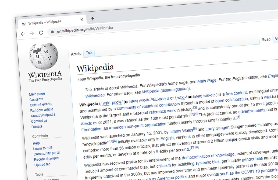Play the second listen speaker icon after /ˈwɪki-/

(x=190, y=97)
